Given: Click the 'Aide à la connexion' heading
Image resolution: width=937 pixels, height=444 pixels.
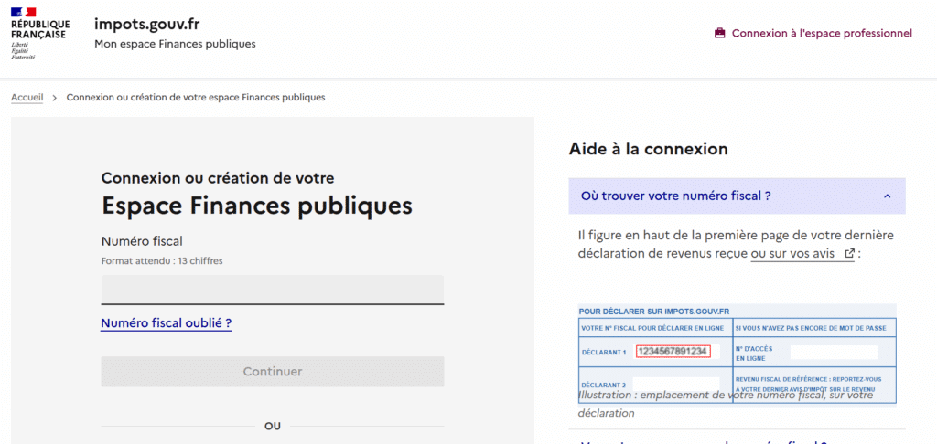Looking at the screenshot, I should tap(649, 149).
